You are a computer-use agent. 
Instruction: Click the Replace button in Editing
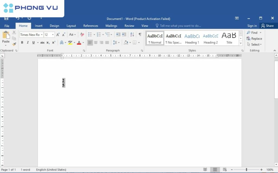[x=254, y=39]
